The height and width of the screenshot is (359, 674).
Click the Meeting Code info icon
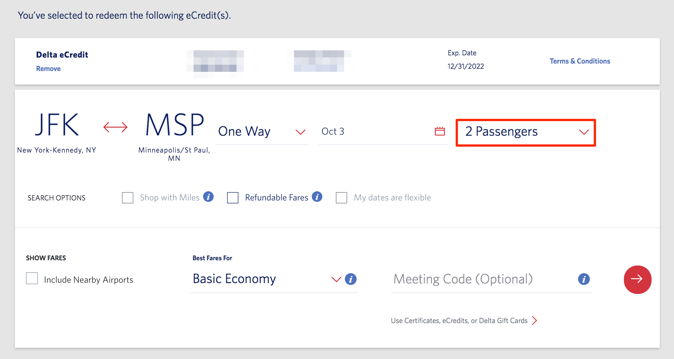pos(583,279)
